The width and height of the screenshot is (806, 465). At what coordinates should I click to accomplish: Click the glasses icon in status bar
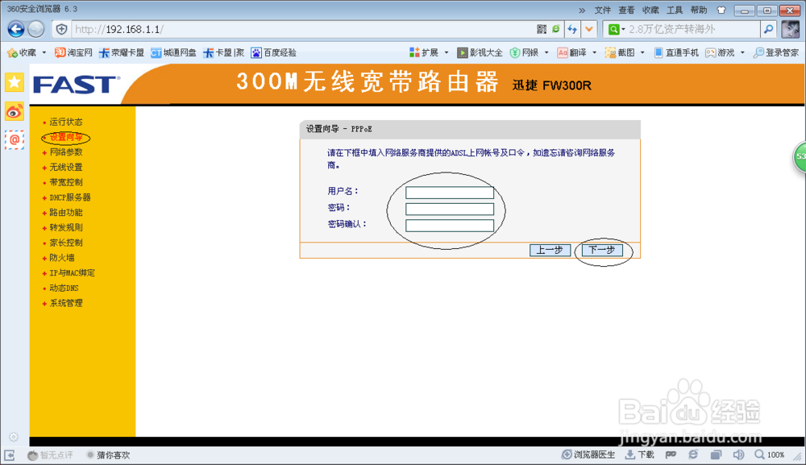tap(671, 455)
